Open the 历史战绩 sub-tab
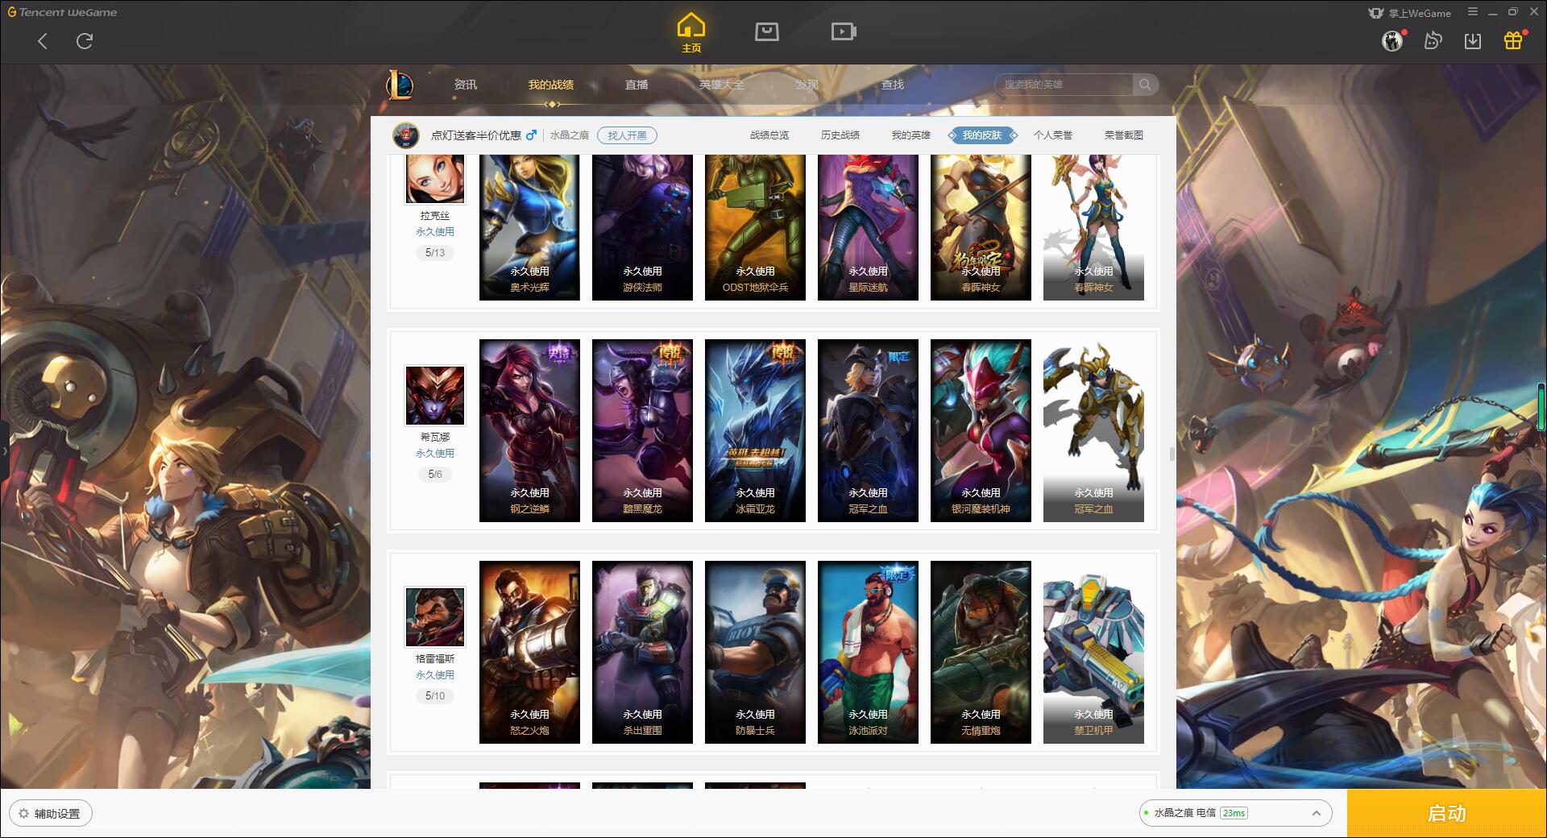 [x=840, y=135]
